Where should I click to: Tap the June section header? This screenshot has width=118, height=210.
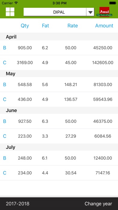[59, 110]
